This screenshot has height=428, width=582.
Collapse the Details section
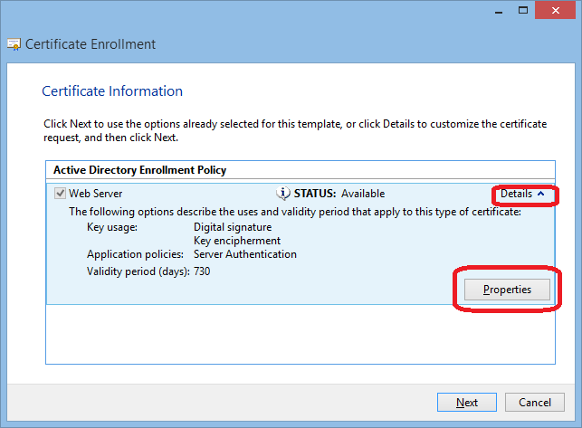click(x=522, y=194)
